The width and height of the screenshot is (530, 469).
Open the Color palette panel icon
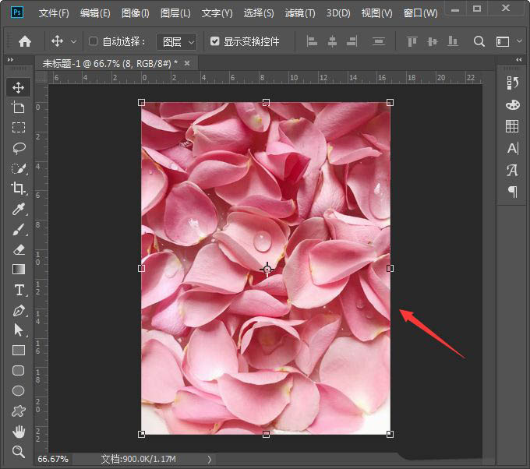click(512, 104)
